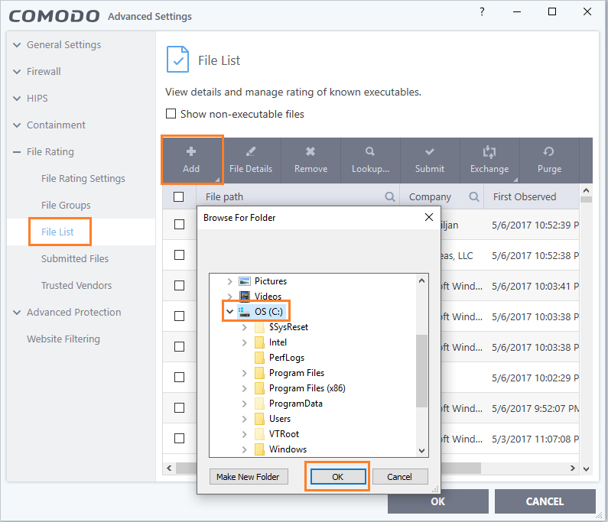Collapse the OS (C:) tree node
The width and height of the screenshot is (608, 522).
point(229,312)
